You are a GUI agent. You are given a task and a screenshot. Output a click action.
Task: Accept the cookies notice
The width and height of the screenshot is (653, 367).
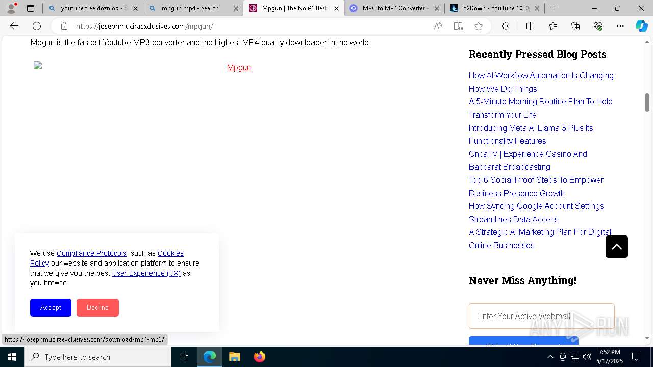pos(51,307)
